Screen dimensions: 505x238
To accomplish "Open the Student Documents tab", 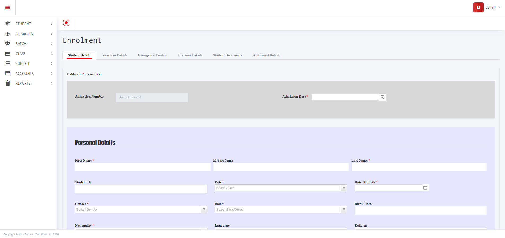I will (x=227, y=55).
